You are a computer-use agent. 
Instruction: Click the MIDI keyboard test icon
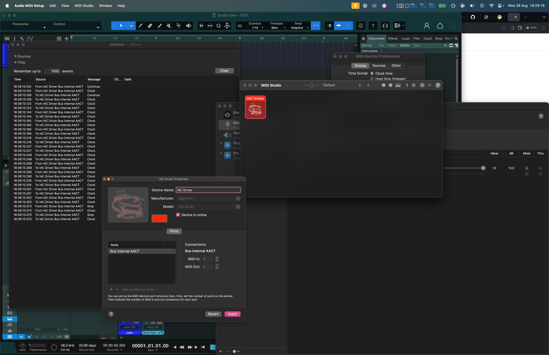click(398, 85)
